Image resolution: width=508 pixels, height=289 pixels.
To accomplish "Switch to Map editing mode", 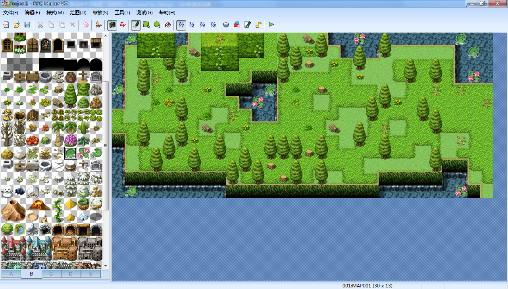I will (x=112, y=25).
